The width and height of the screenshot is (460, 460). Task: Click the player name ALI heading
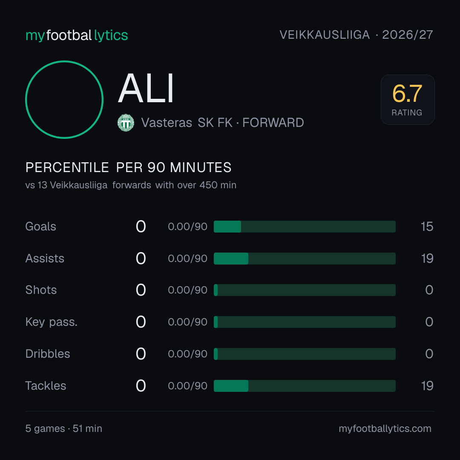146,88
